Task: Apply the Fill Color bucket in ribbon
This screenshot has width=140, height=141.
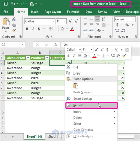Action: [x=62, y=29]
